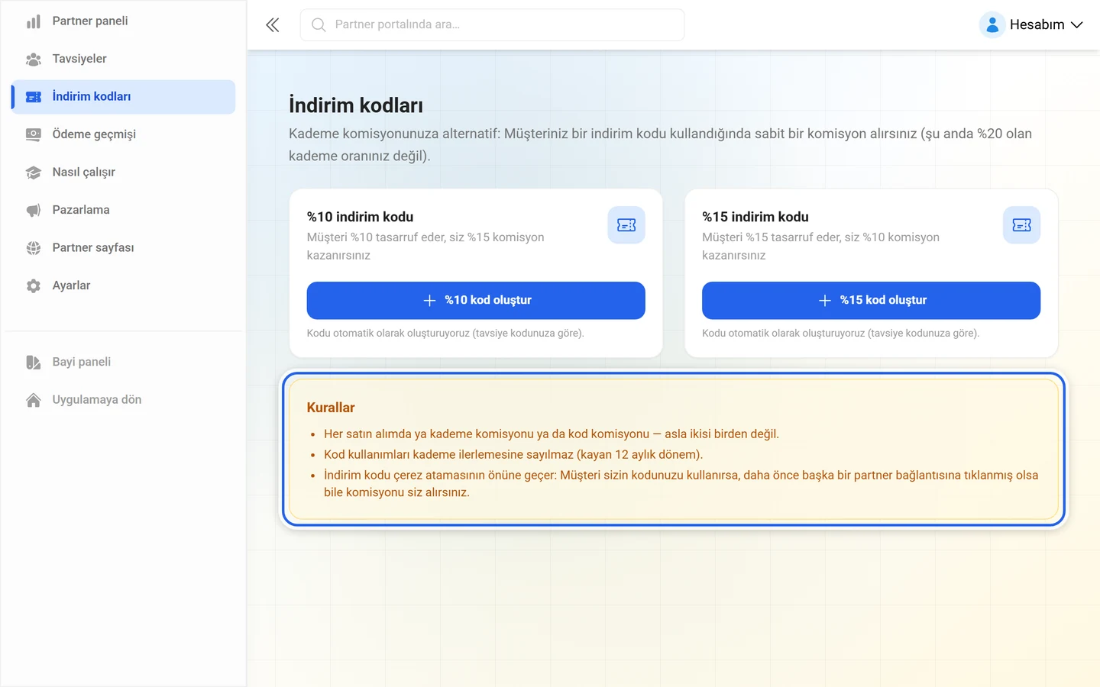Click ticket icon on %15 indirim kodu card
1100x687 pixels.
pos(1021,225)
